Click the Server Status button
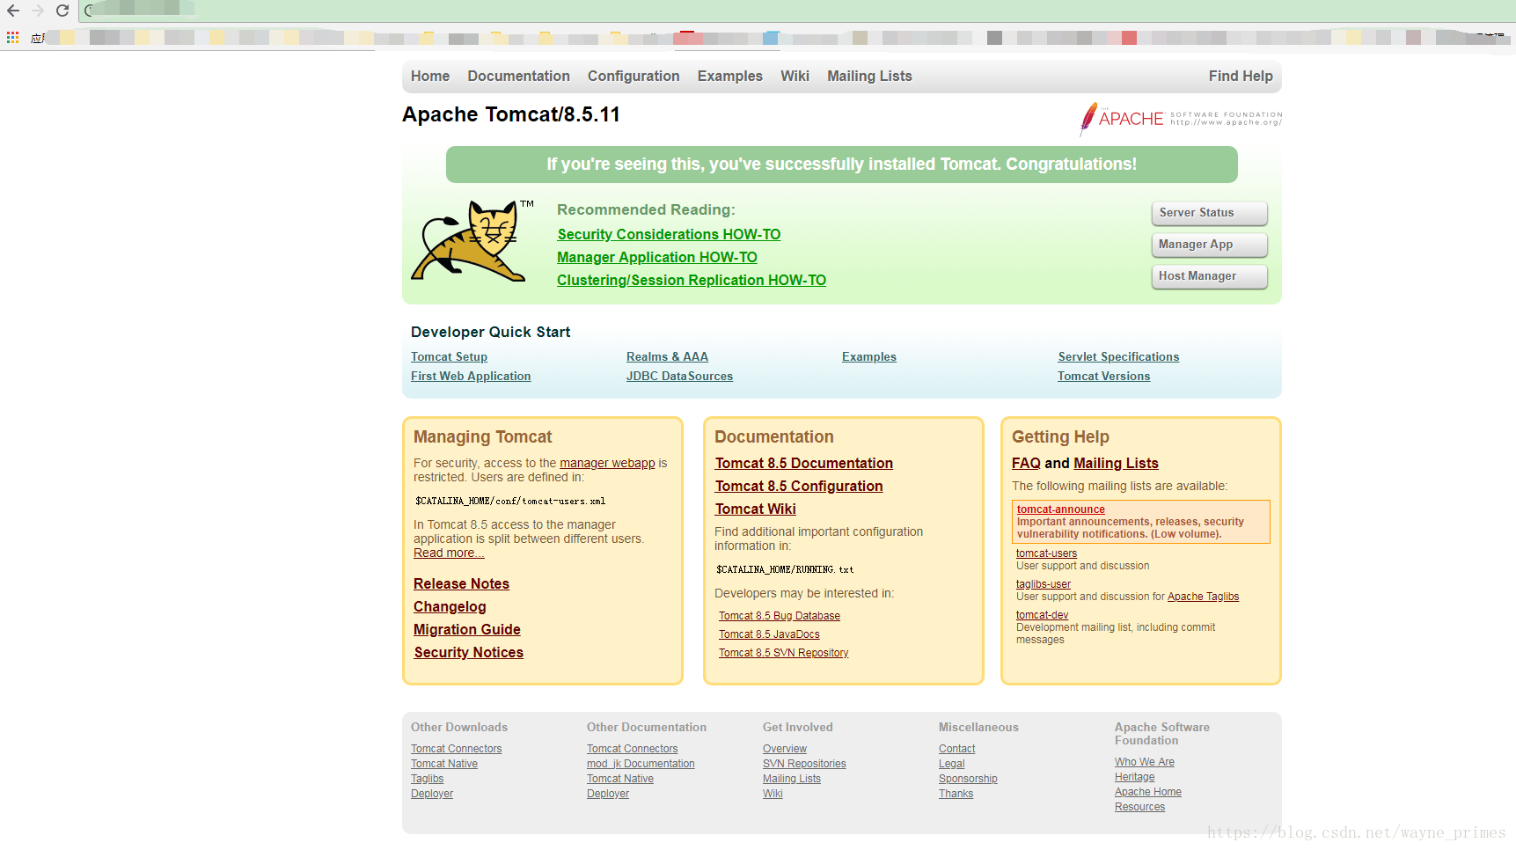1516x850 pixels. 1209,213
